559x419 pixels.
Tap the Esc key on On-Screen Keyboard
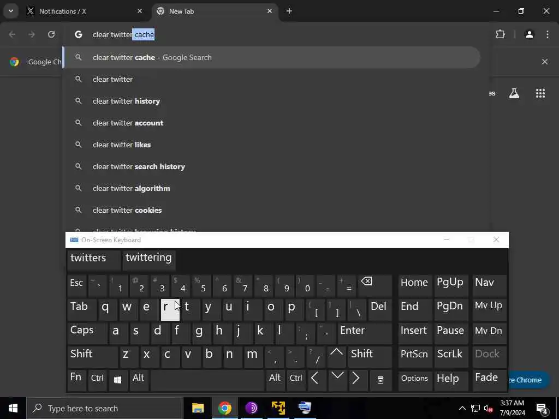click(x=76, y=286)
